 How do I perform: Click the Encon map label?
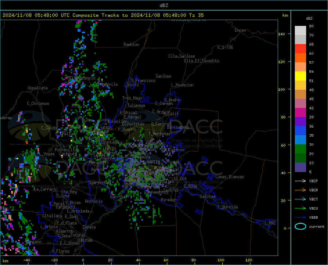click(x=240, y=30)
